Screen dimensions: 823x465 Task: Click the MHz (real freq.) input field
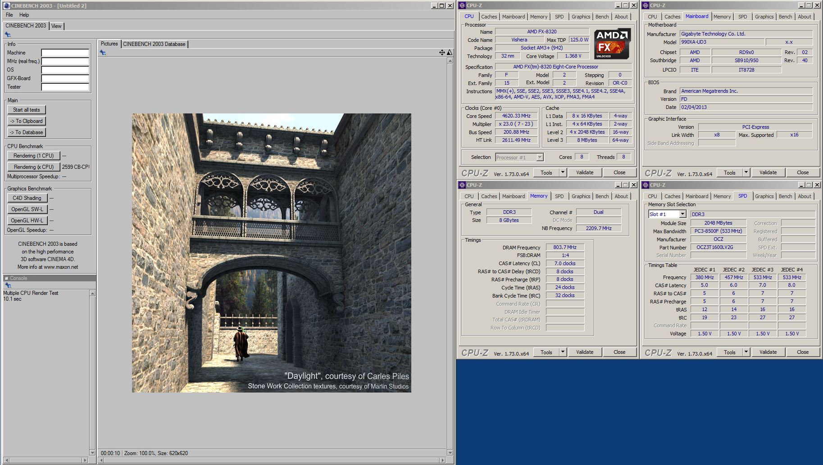point(65,61)
